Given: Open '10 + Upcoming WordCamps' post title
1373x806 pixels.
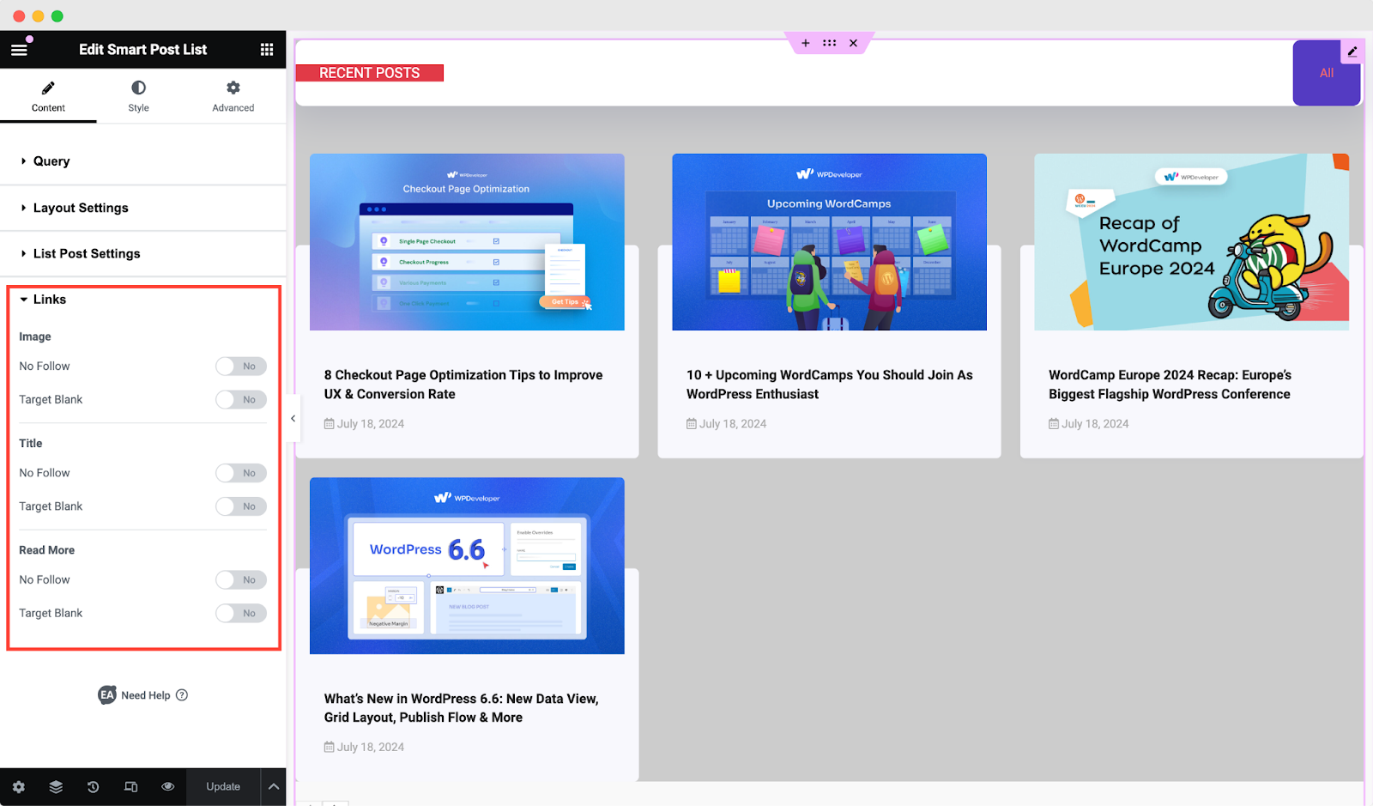Looking at the screenshot, I should click(829, 385).
